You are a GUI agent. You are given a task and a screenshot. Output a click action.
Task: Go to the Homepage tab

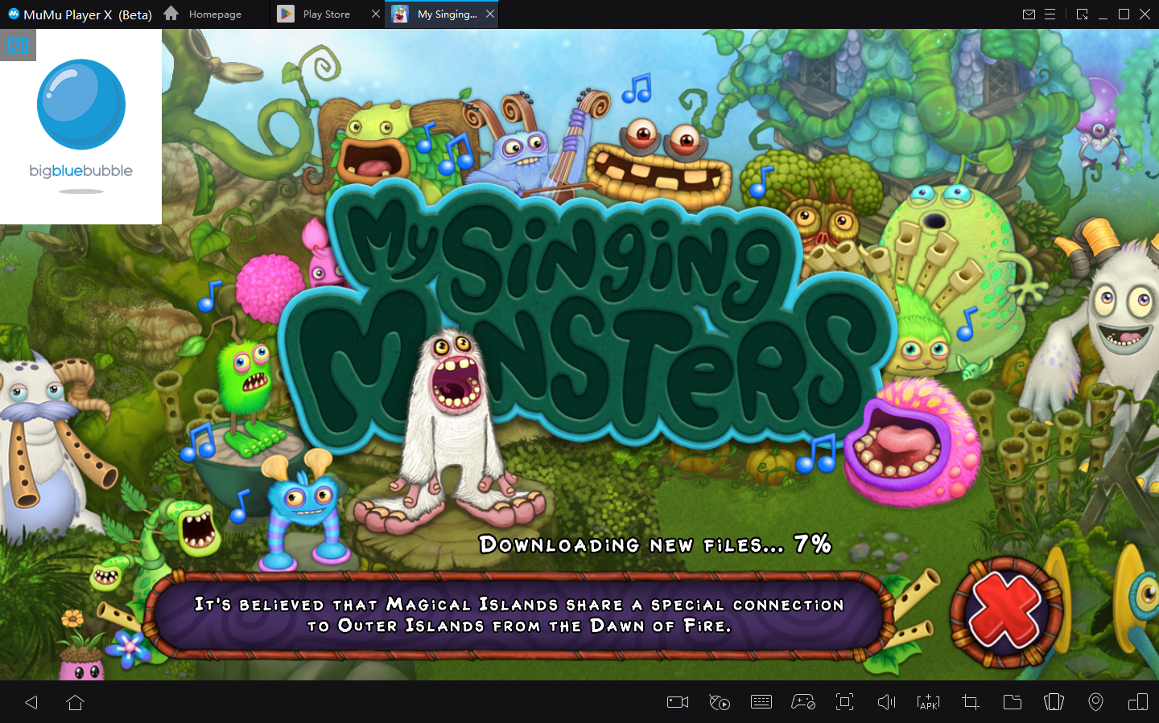coord(213,14)
